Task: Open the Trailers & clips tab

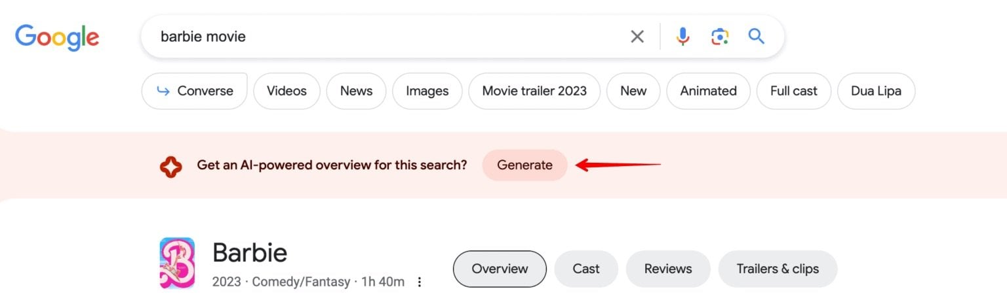Action: pos(778,269)
